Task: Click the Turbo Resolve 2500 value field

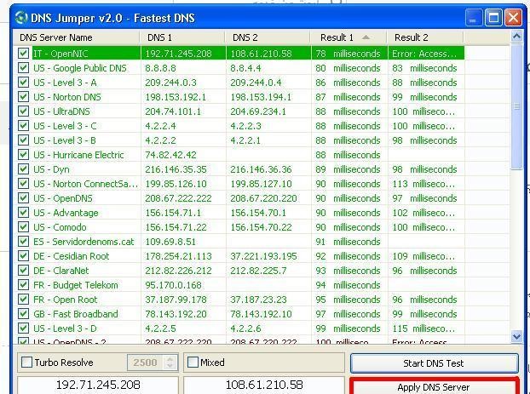Action: [x=146, y=363]
